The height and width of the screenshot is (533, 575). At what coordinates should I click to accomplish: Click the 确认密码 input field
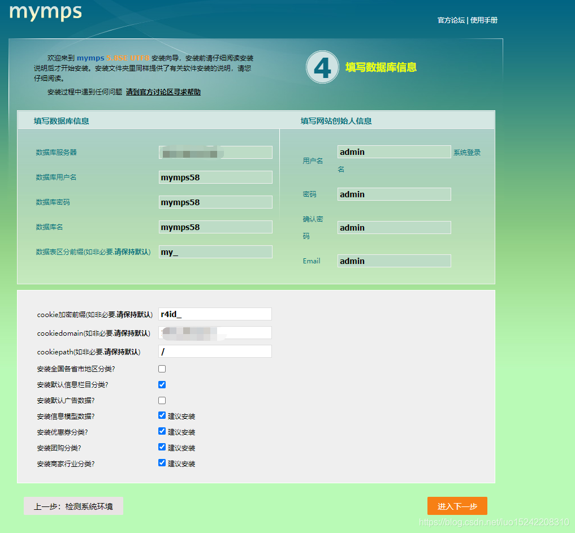point(394,228)
